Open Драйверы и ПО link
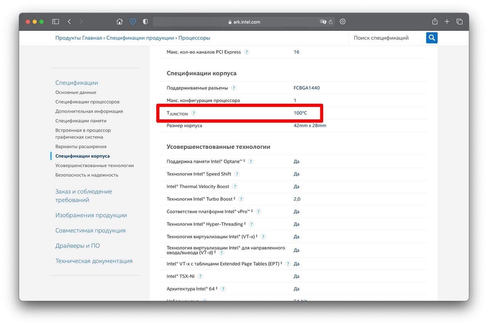Screen dimensions: 488x326 pyautogui.click(x=77, y=246)
